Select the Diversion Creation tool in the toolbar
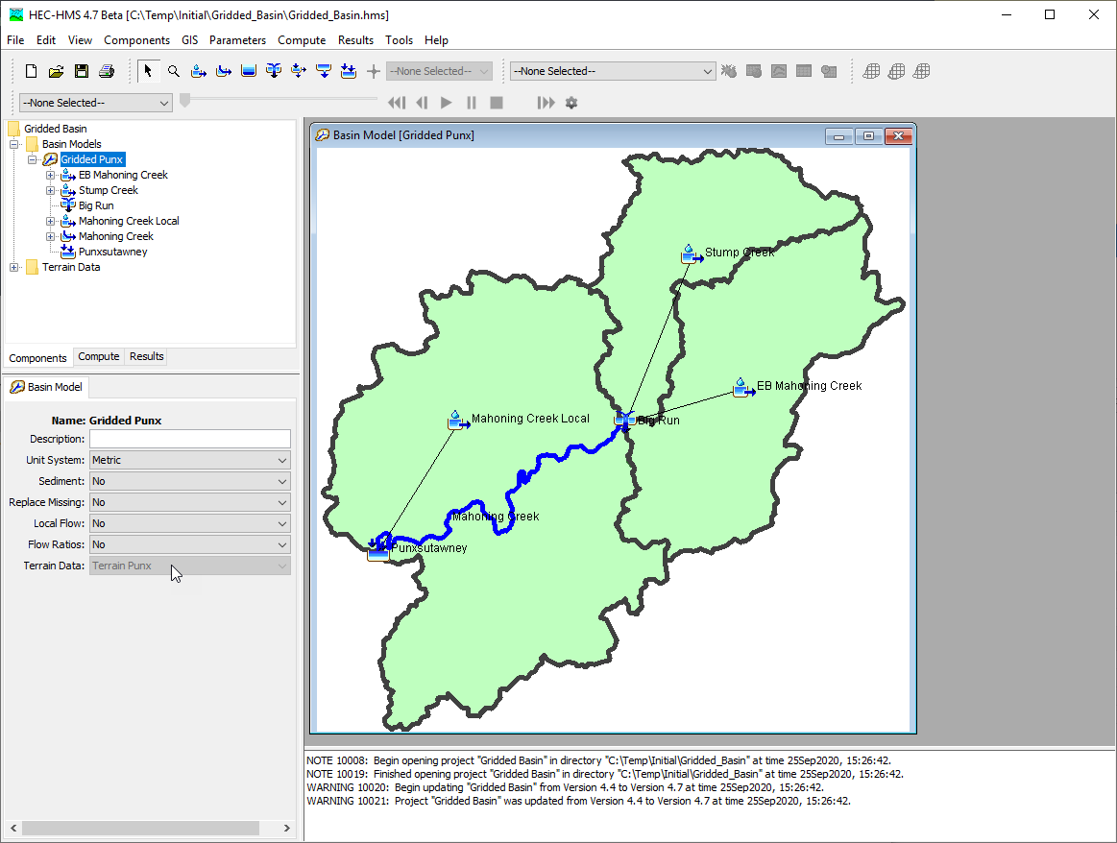 click(x=299, y=71)
